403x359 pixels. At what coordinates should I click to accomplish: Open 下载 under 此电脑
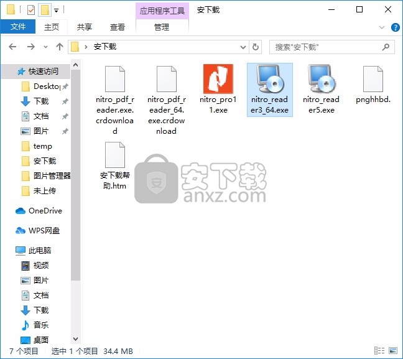point(34,310)
